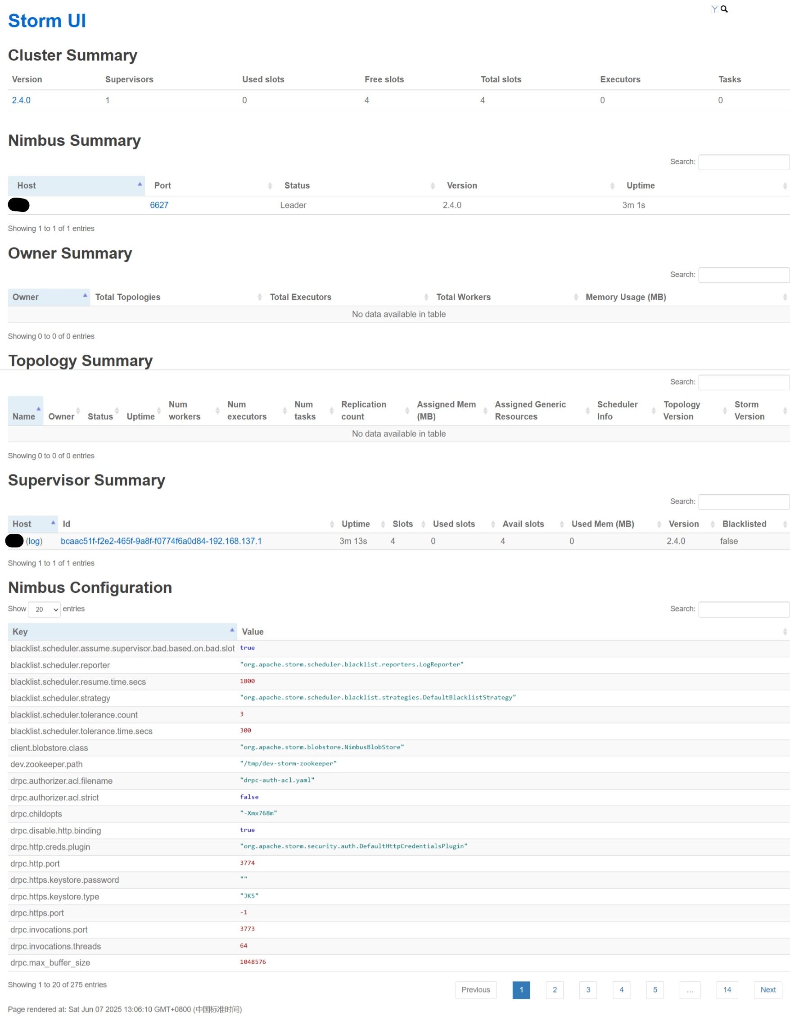Go to configuration page 2

(555, 990)
